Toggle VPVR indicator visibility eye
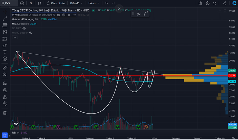This screenshot has width=238, height=140. point(59,15)
